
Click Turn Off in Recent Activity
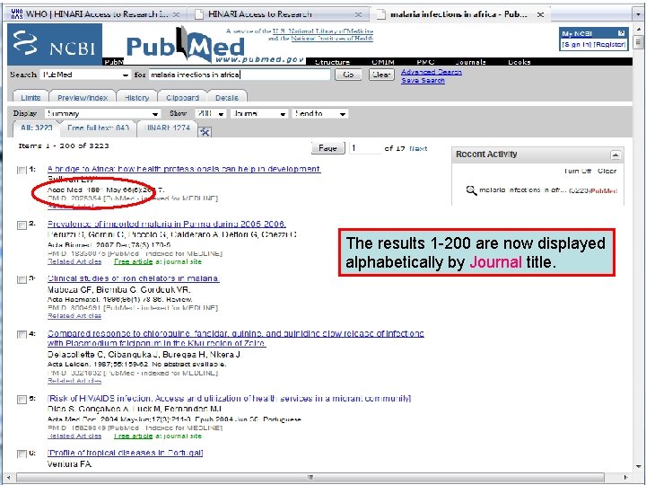point(577,171)
